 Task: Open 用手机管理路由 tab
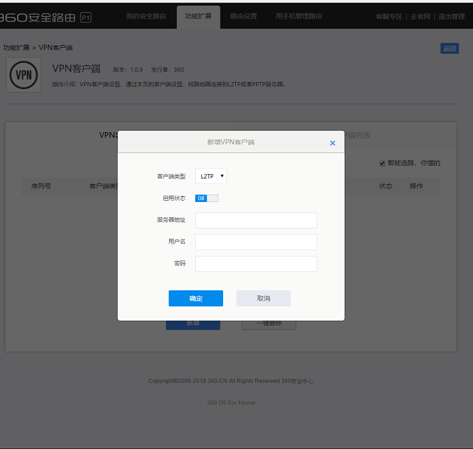click(x=299, y=17)
